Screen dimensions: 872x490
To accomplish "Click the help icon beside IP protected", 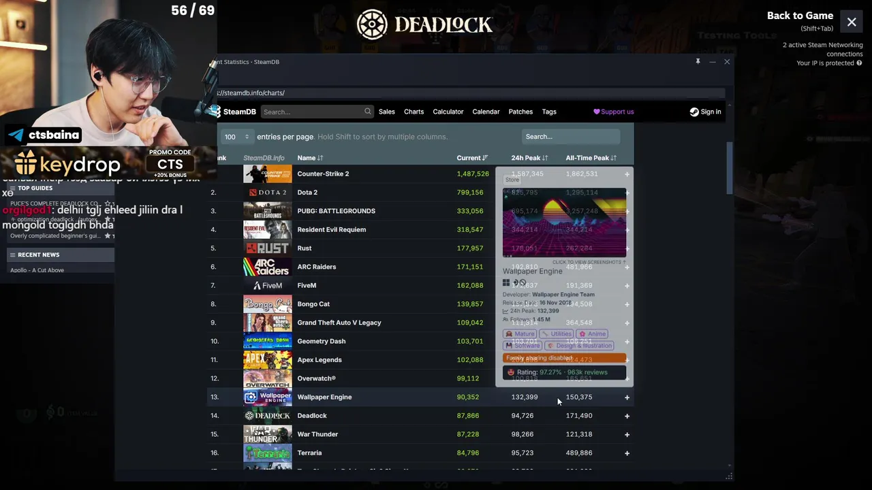I will [859, 63].
